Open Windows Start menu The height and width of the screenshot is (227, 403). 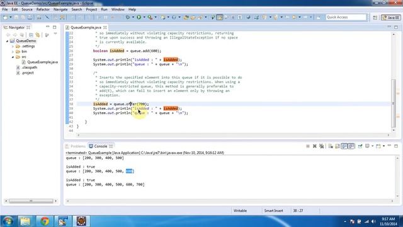pyautogui.click(x=8, y=221)
